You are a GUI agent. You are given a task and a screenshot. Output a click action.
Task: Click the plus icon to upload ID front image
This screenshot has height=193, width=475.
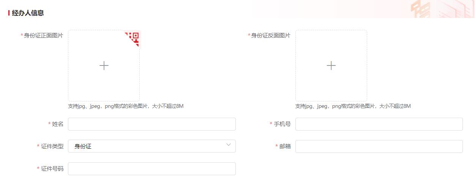click(x=104, y=65)
